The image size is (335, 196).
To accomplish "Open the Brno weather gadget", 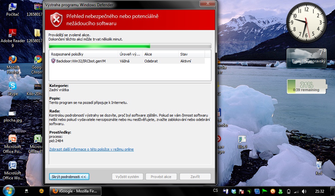I will (x=307, y=58).
